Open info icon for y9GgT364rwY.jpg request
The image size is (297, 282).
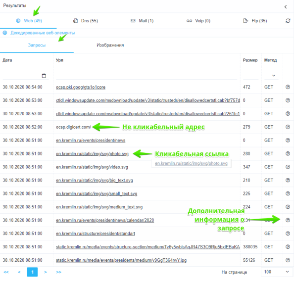tap(288, 260)
